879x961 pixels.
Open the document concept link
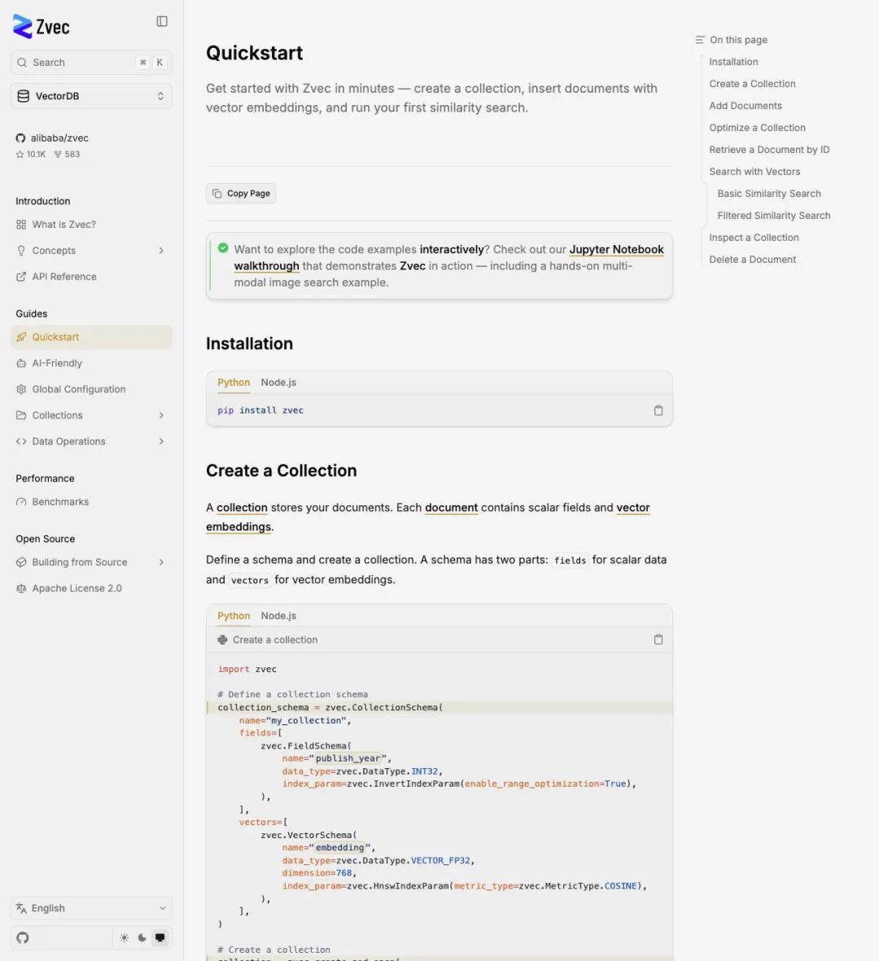pos(451,508)
